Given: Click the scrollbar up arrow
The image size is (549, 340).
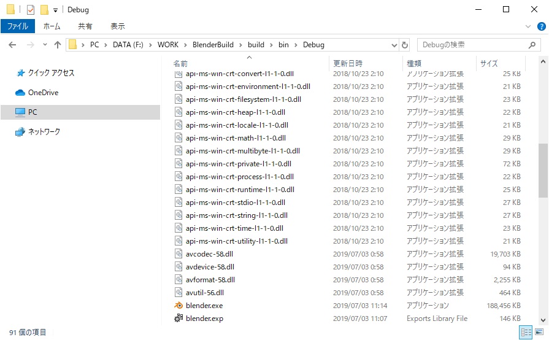Looking at the screenshot, I should (543, 61).
